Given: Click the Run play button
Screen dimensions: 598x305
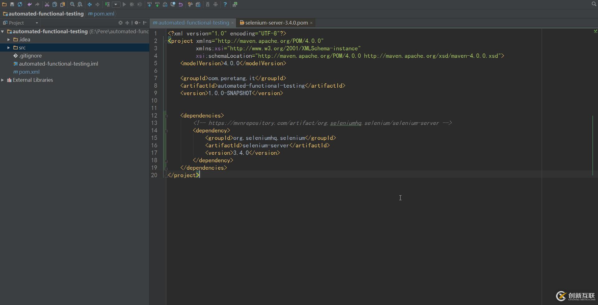Looking at the screenshot, I should (x=124, y=4).
